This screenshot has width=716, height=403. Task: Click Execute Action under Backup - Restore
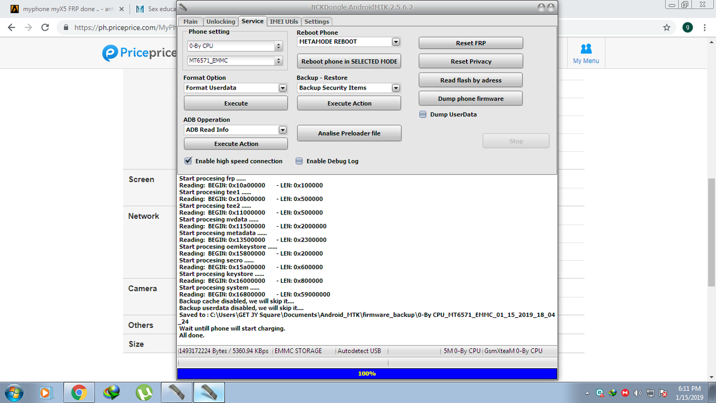349,103
